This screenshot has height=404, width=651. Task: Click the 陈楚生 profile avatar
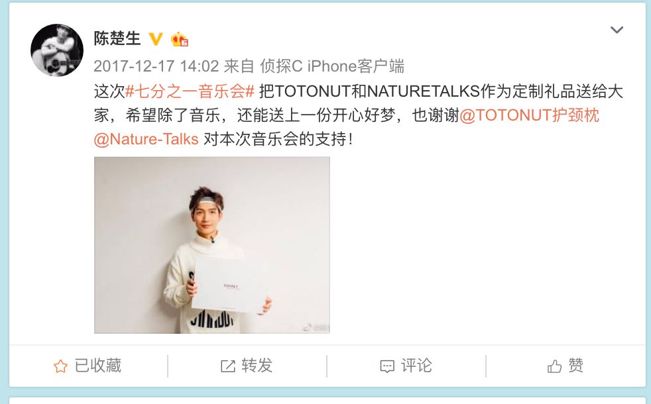[x=57, y=50]
